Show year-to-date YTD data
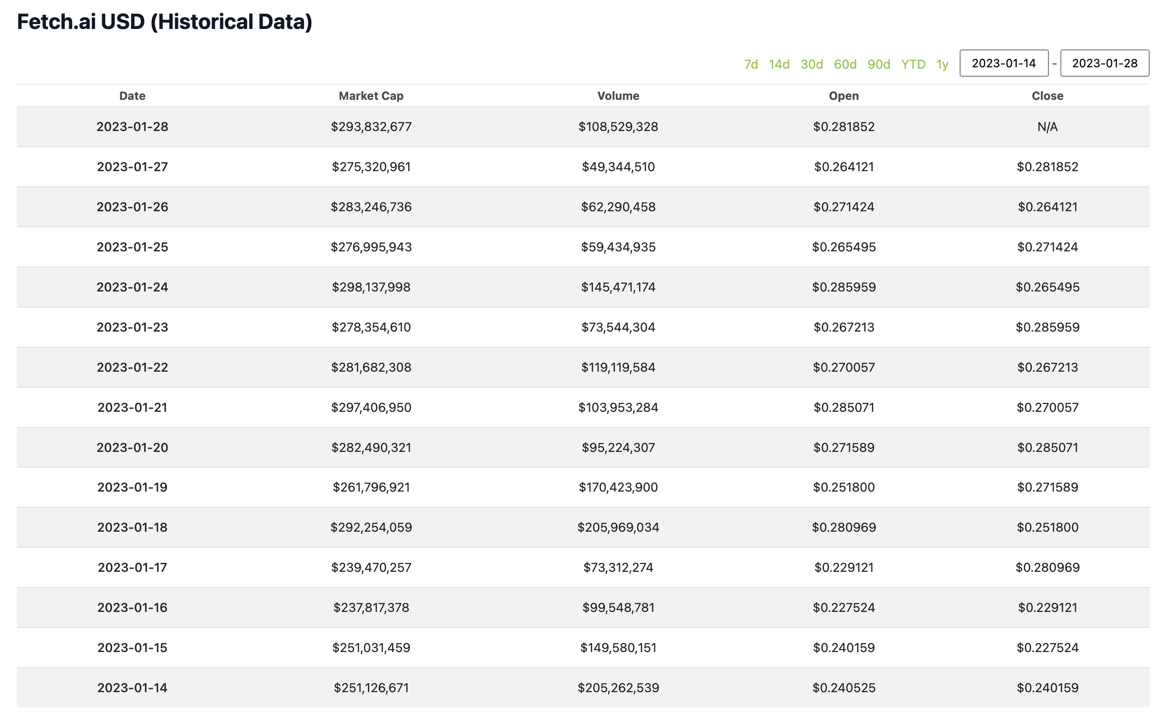This screenshot has width=1163, height=714. 913,64
